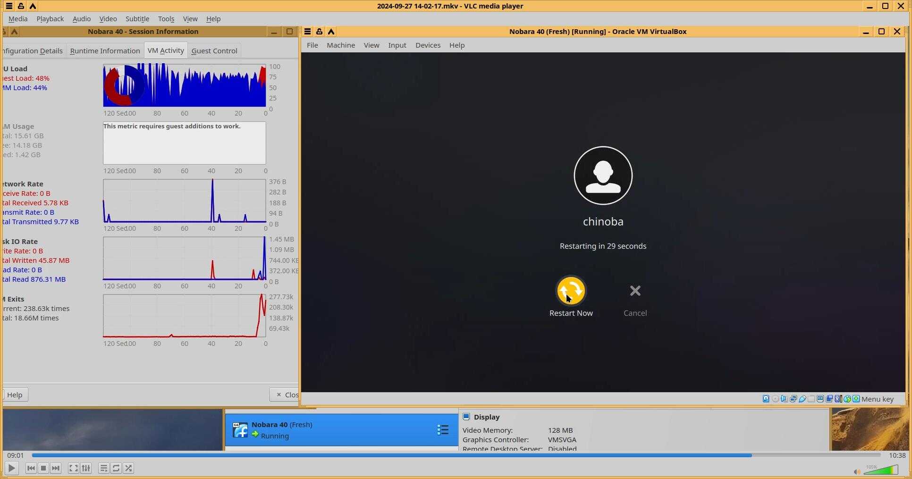Open VLC Video menu
Screen dimensions: 912x479
[x=108, y=19]
